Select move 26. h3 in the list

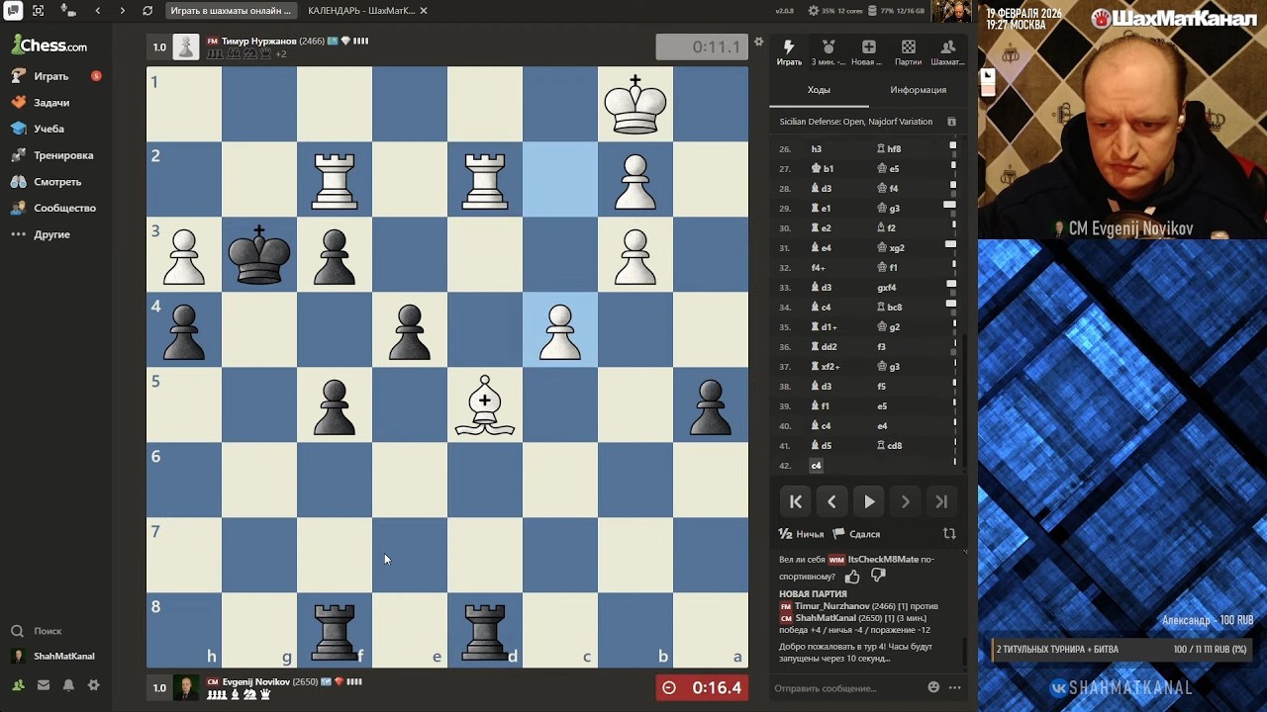817,149
